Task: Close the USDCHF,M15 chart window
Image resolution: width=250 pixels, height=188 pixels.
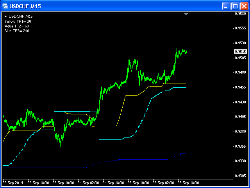Action: tap(244, 6)
